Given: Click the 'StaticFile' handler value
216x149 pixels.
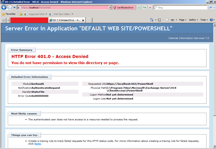Looking at the screenshot, I should [x=38, y=92].
